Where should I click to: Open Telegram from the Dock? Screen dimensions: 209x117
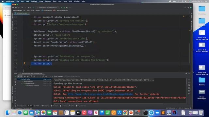tap(151, 113)
